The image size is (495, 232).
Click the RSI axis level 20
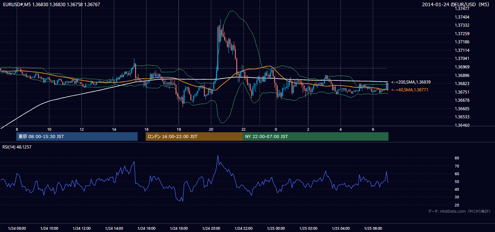[x=457, y=205]
